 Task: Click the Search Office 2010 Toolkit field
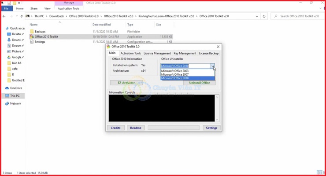point(297,16)
